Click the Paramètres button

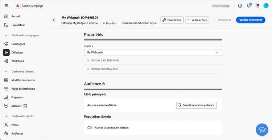(172, 20)
